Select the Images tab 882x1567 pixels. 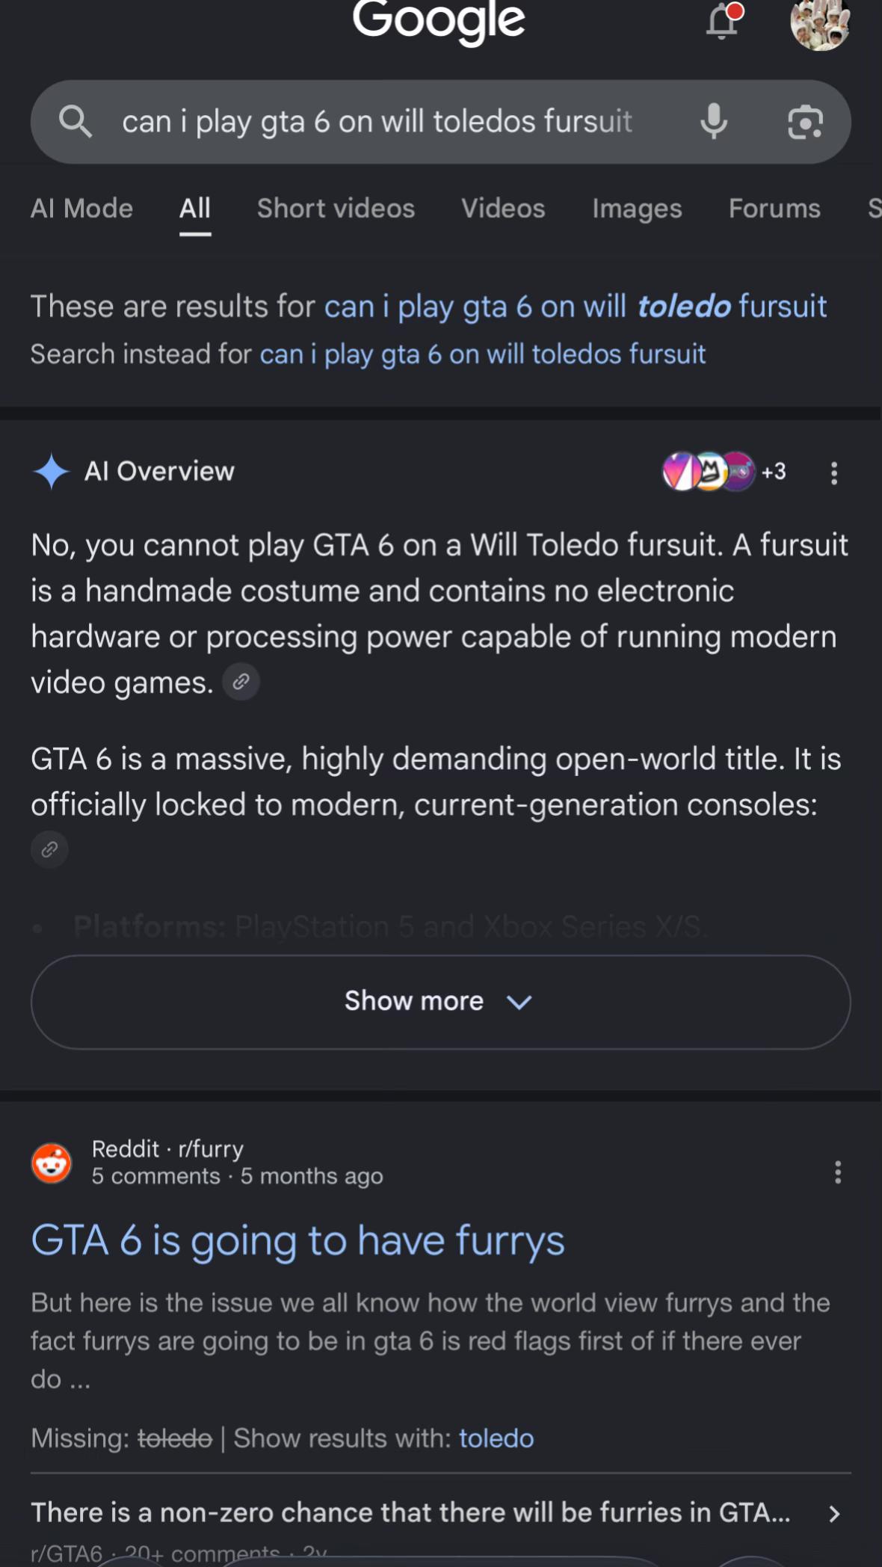637,209
